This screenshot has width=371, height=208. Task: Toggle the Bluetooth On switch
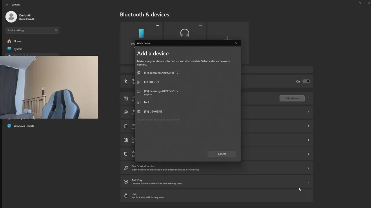306,81
